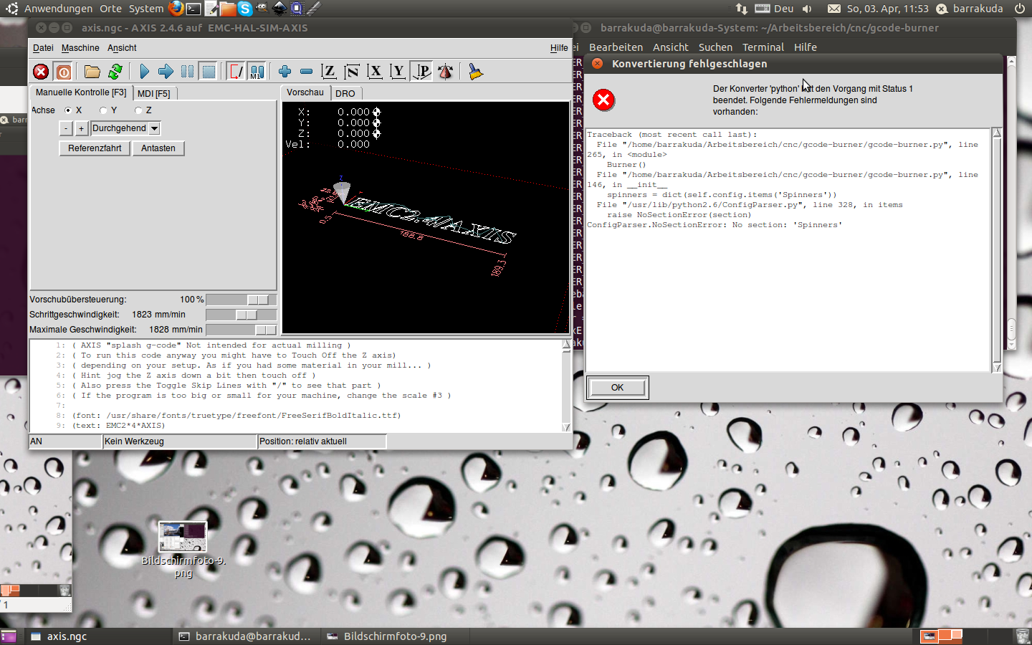Screen dimensions: 1032x645
Task: Switch preview to perspective view P
Action: coord(422,72)
